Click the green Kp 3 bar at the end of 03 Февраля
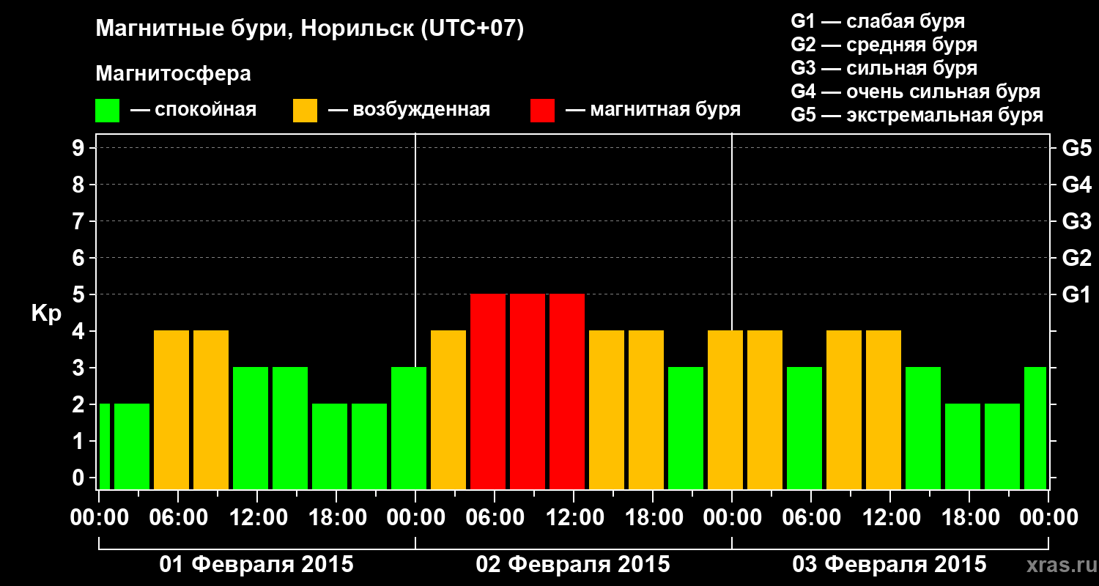 point(1035,428)
